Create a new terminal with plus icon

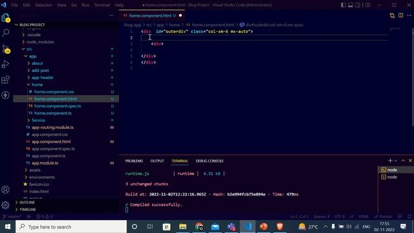(390, 161)
